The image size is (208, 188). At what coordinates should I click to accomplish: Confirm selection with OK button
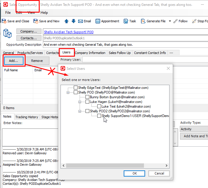(134, 173)
